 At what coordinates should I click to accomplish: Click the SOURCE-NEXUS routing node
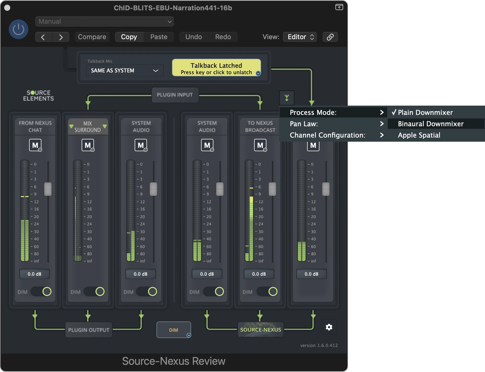pyautogui.click(x=261, y=329)
